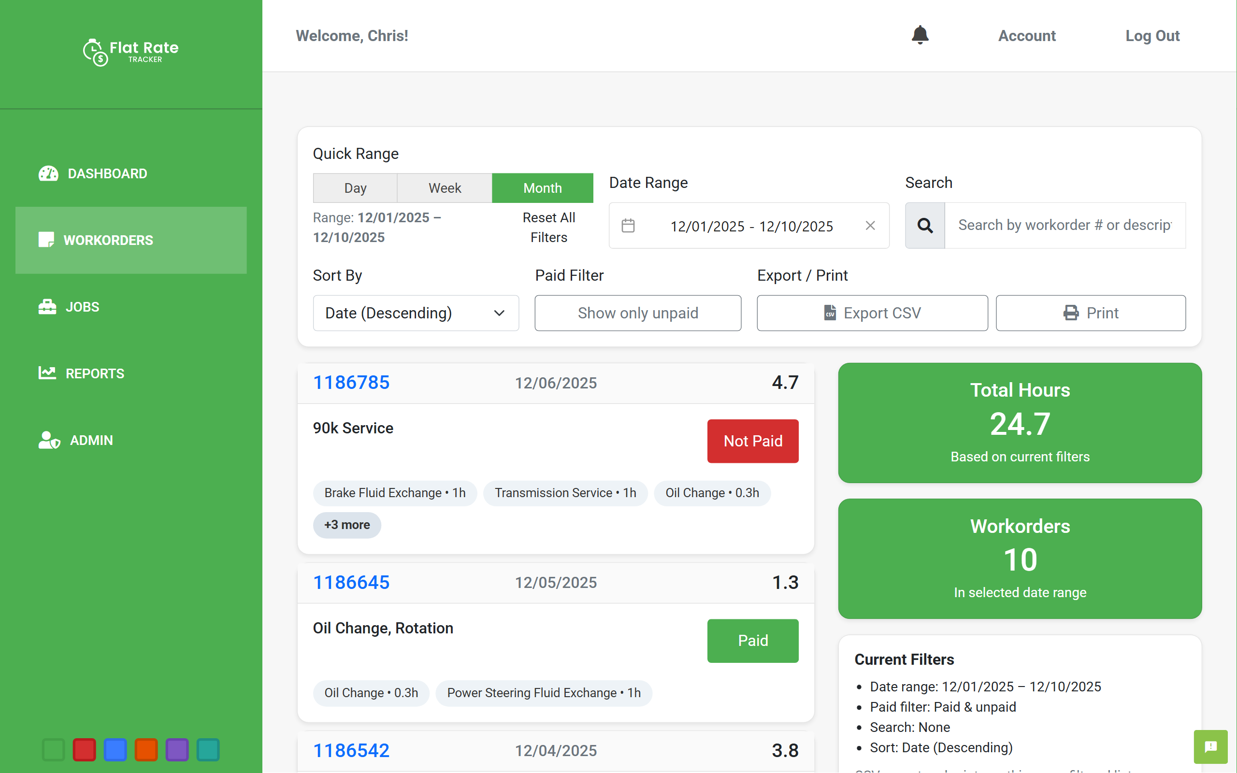Toggle the Paid status button

752,641
